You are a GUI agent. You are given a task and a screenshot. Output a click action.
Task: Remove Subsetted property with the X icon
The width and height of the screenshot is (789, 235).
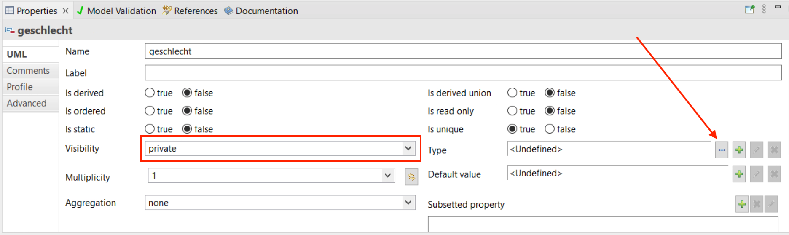click(757, 204)
